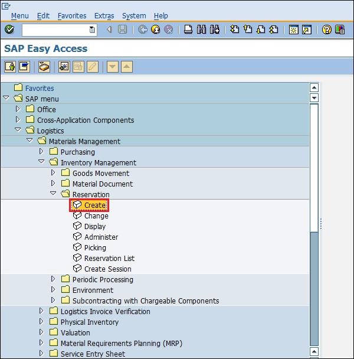Open the Help question mark icon
This screenshot has height=359, width=354.
pyautogui.click(x=326, y=30)
